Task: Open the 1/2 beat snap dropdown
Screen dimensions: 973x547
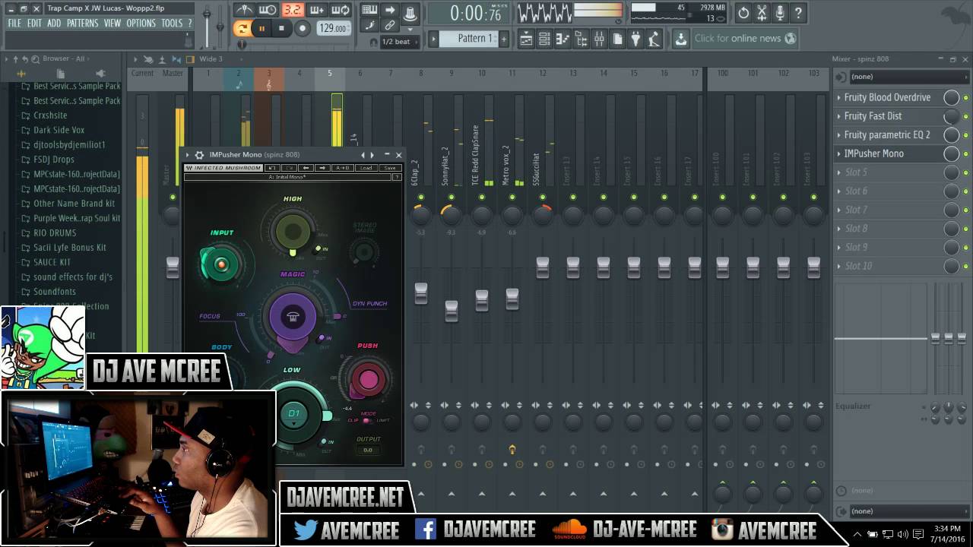Action: pos(396,42)
